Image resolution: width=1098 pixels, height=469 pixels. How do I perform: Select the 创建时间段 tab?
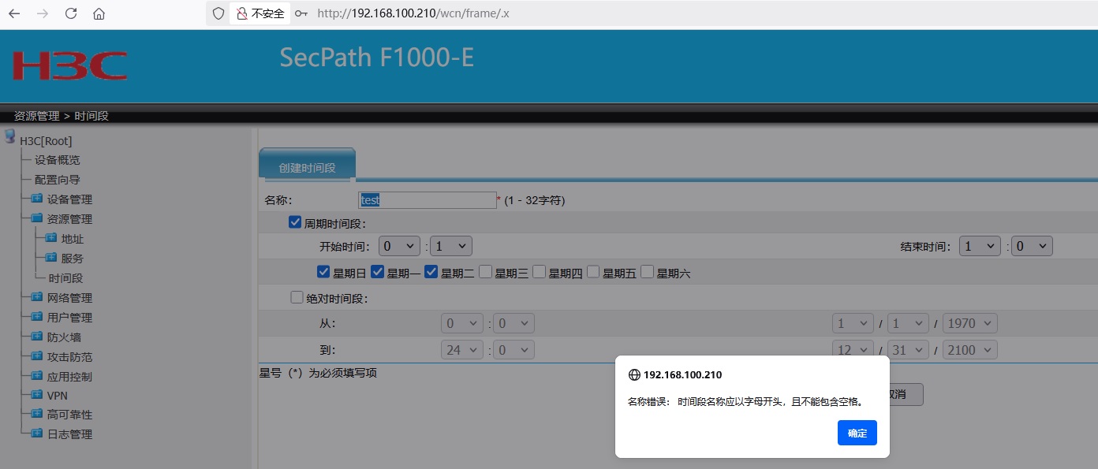(307, 165)
